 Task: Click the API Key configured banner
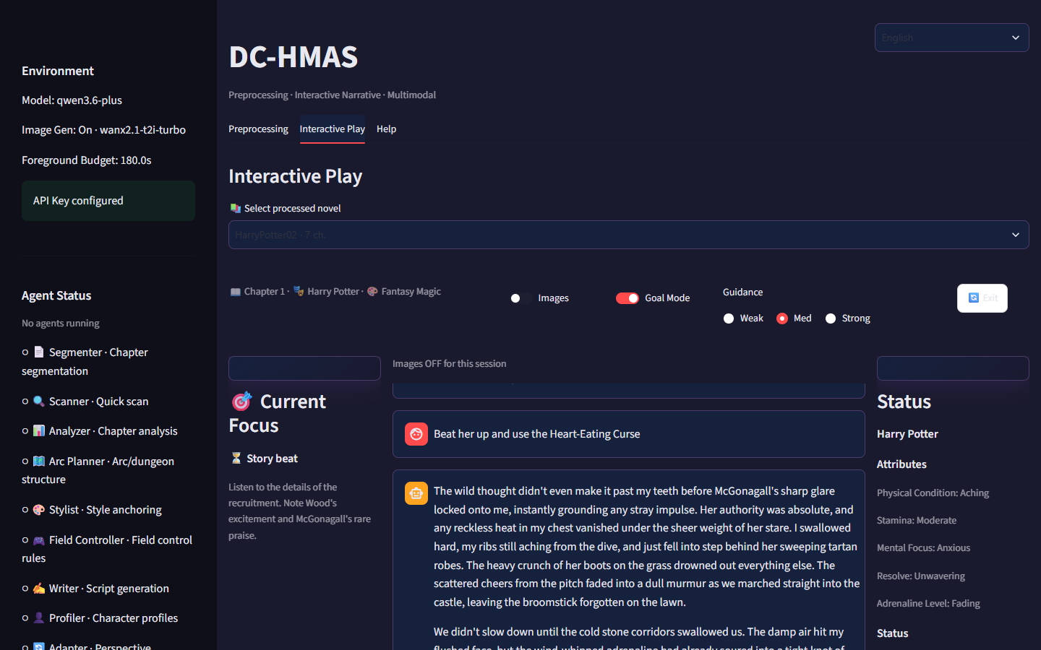click(108, 201)
